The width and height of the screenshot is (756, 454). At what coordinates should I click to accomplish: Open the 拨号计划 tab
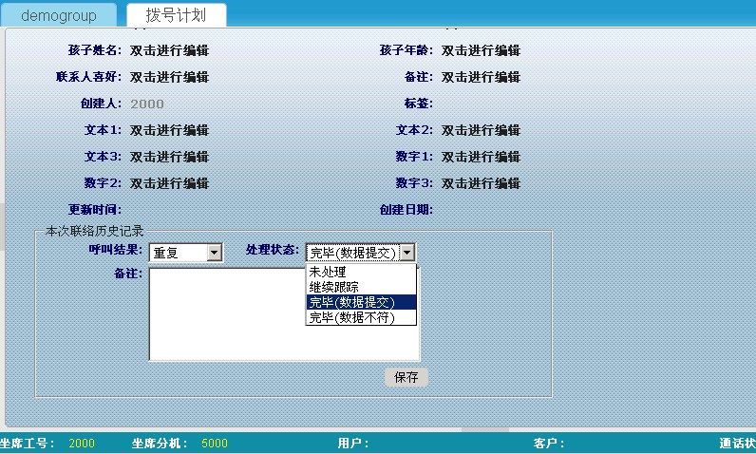(179, 15)
